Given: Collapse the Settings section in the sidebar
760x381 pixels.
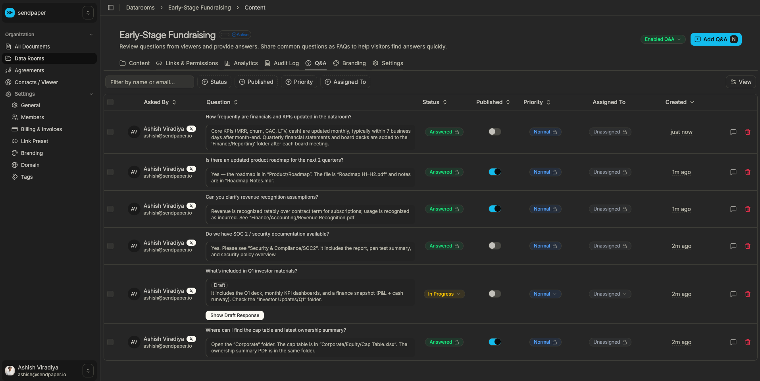Looking at the screenshot, I should point(92,94).
